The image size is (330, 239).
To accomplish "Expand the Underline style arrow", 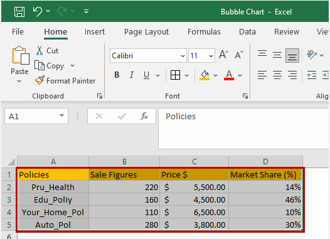I will (x=157, y=75).
